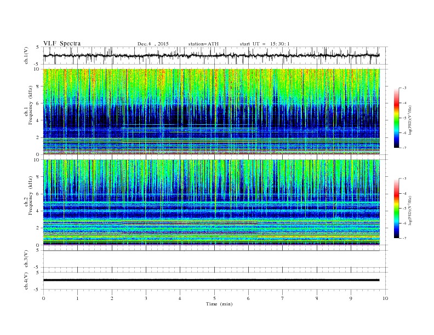Viewport: 434px width, 335px height.
Task: Click the ch.1 spectrogram plot
Action: point(211,112)
